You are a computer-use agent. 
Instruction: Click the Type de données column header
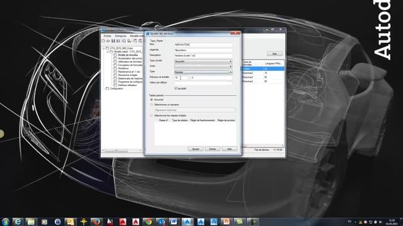(247, 63)
